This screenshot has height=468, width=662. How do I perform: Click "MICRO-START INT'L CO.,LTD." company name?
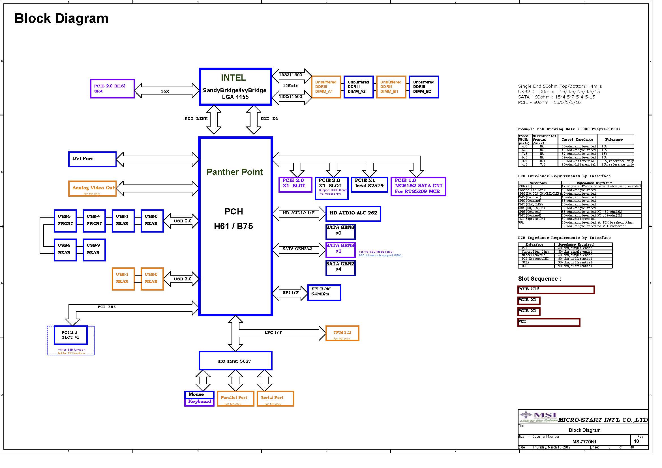point(603,420)
